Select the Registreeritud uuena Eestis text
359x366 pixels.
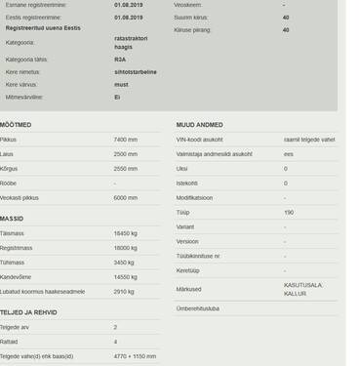[x=43, y=28]
